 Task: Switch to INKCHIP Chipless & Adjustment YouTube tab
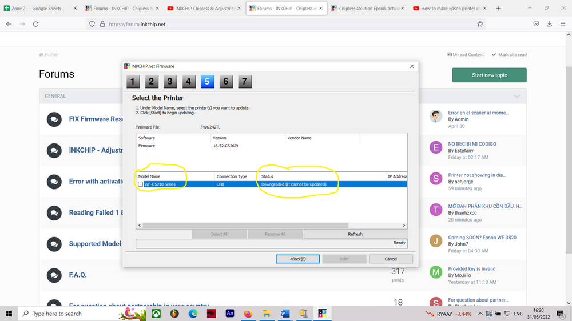pyautogui.click(x=201, y=9)
